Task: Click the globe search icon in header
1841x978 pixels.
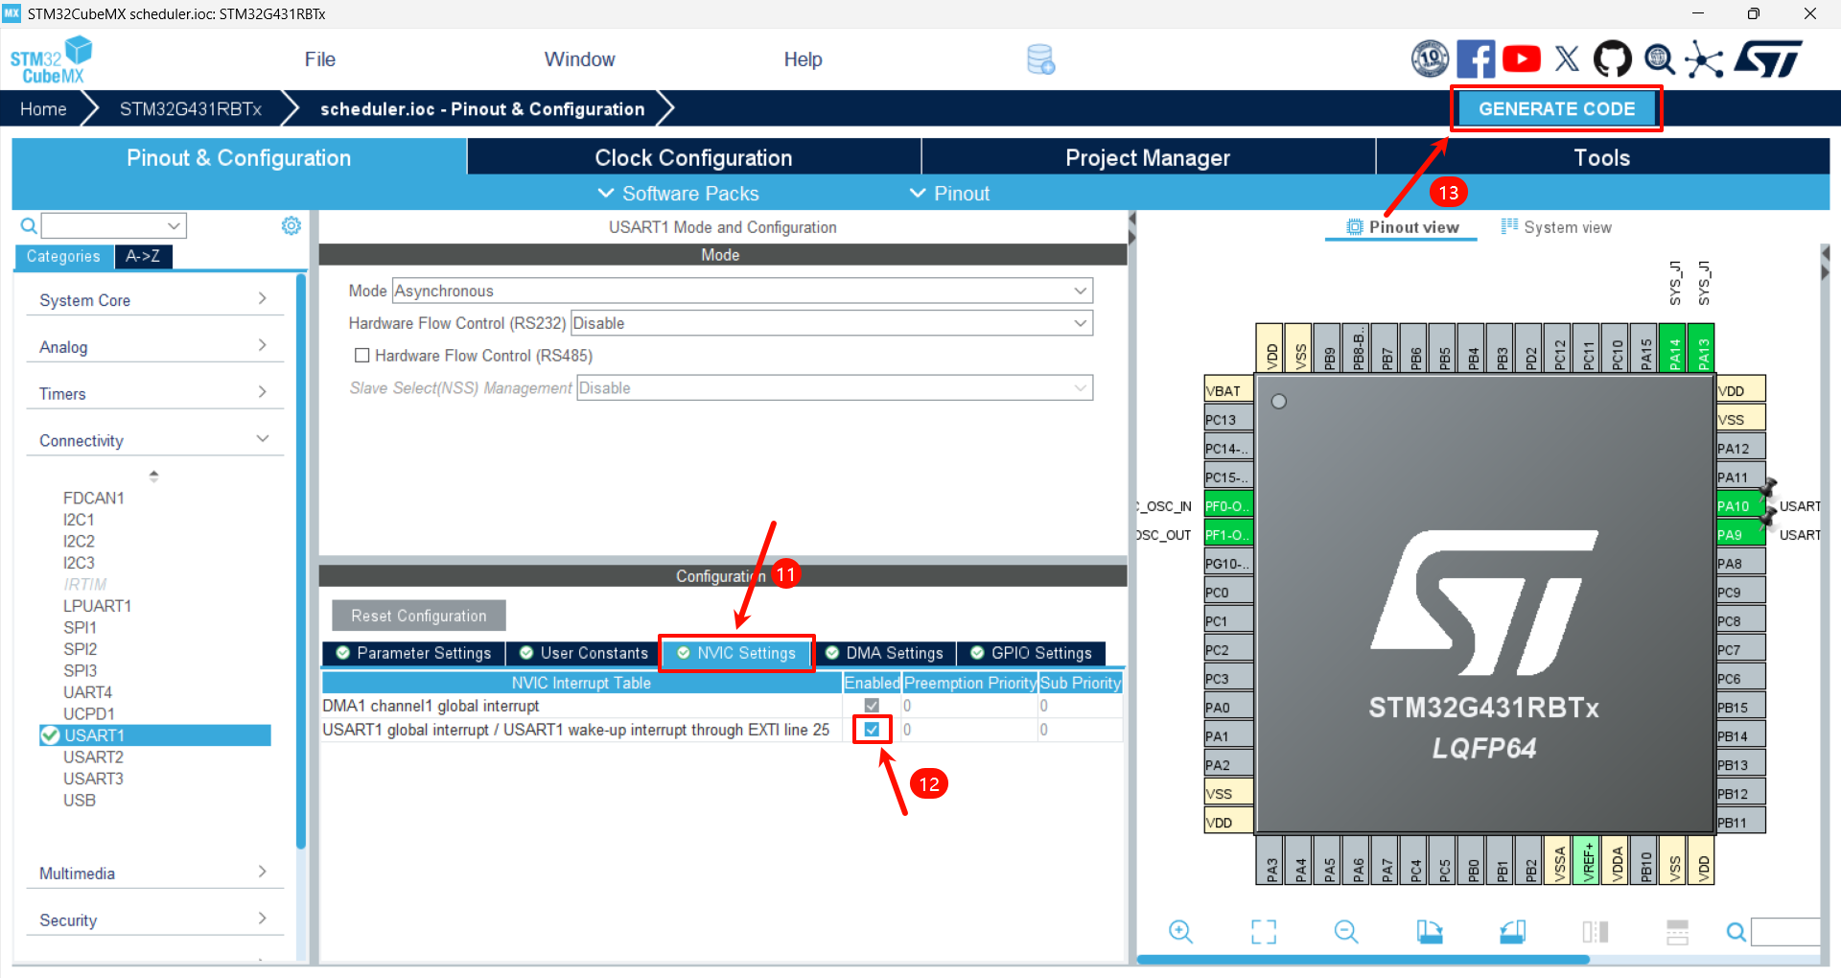Action: pyautogui.click(x=1659, y=58)
